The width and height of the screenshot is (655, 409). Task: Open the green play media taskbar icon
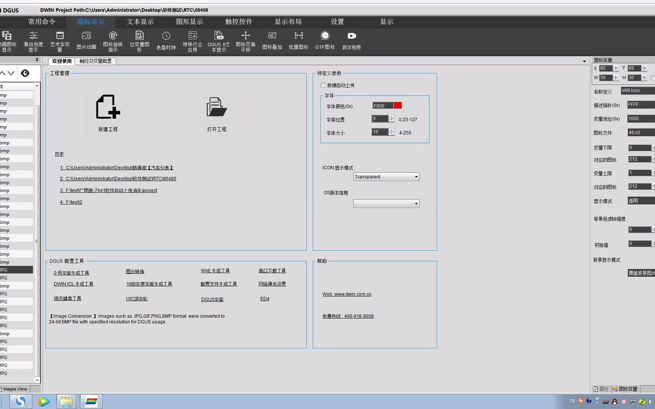pyautogui.click(x=44, y=401)
